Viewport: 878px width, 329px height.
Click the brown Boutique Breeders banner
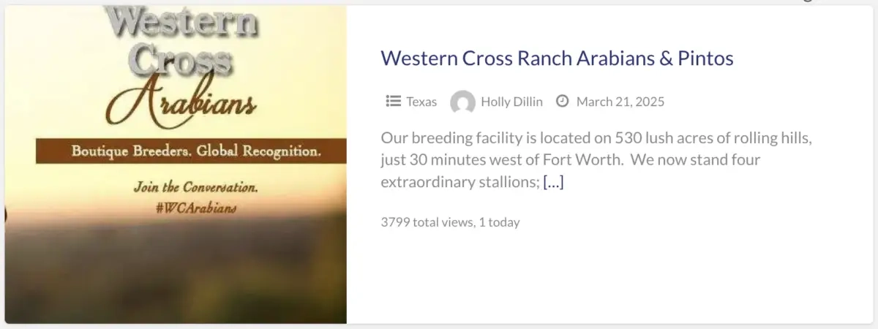[190, 152]
